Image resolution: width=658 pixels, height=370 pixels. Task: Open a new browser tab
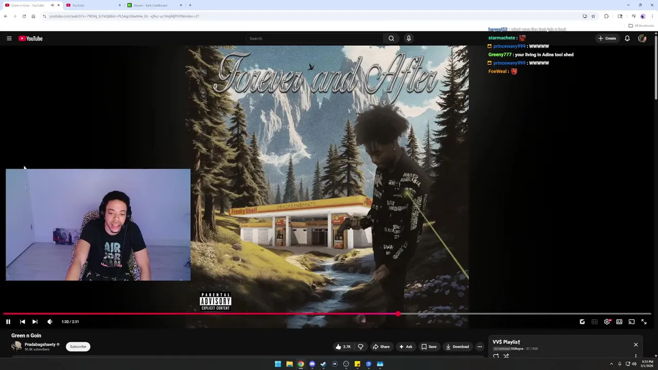click(190, 5)
